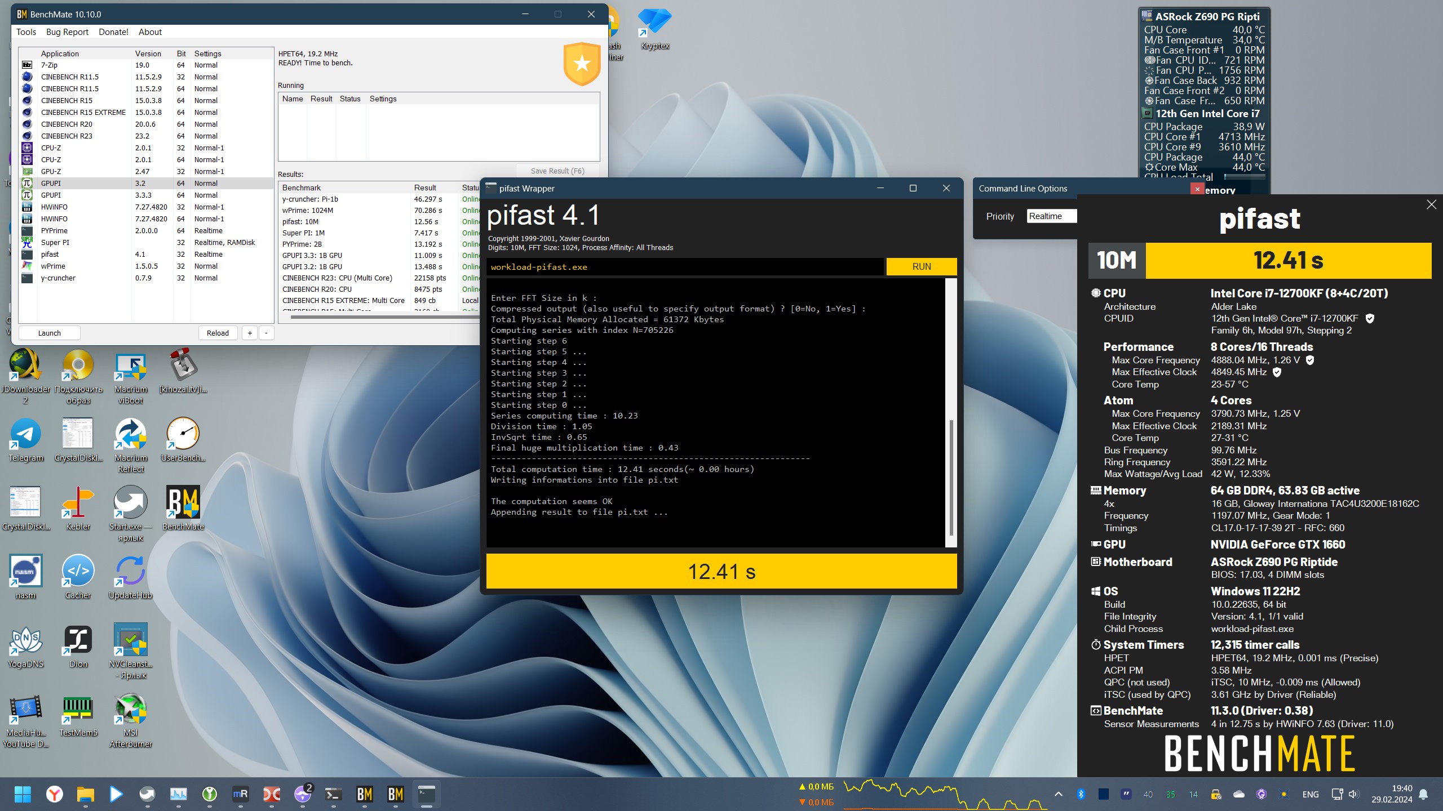Open the MSI Afterburner desktop icon
This screenshot has height=811, width=1443.
pyautogui.click(x=131, y=720)
